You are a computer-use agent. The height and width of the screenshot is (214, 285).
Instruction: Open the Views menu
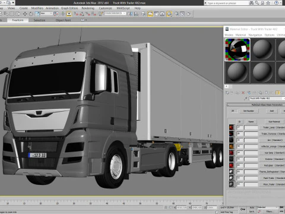11,8
